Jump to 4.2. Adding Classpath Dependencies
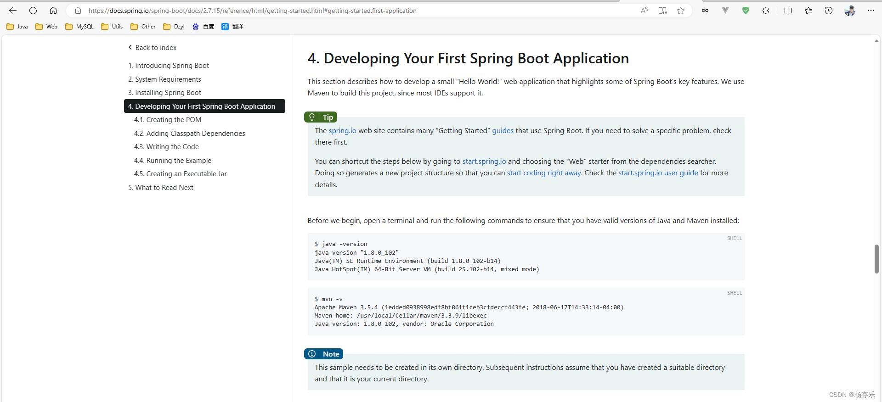The width and height of the screenshot is (882, 402). pos(189,134)
